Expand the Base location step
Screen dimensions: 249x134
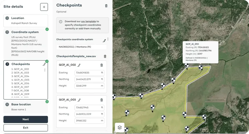[26, 107]
